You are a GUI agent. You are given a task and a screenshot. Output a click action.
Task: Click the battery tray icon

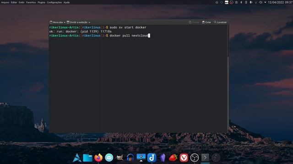click(x=246, y=2)
